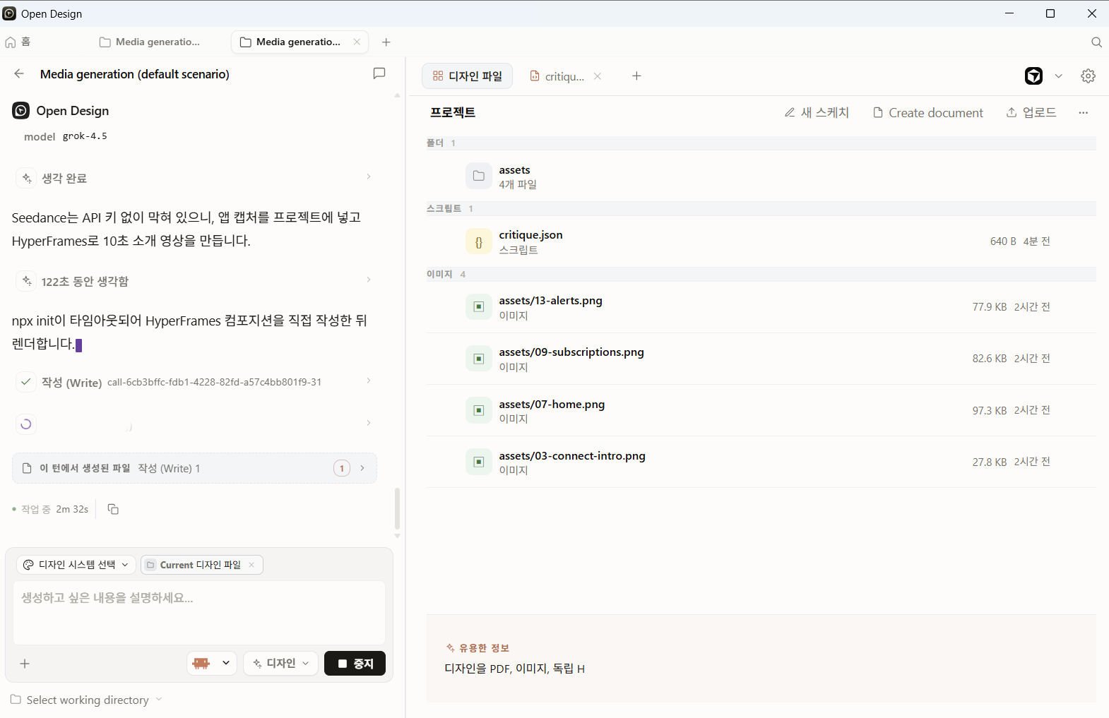Open the assets folder
The height and width of the screenshot is (718, 1109).
click(x=761, y=176)
